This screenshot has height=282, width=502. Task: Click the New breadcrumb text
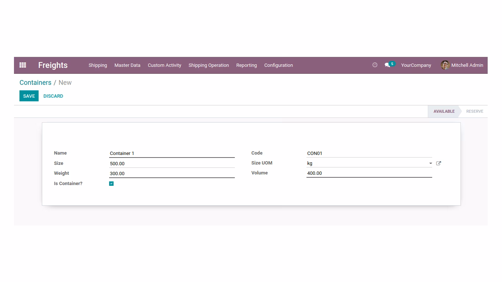pos(65,83)
